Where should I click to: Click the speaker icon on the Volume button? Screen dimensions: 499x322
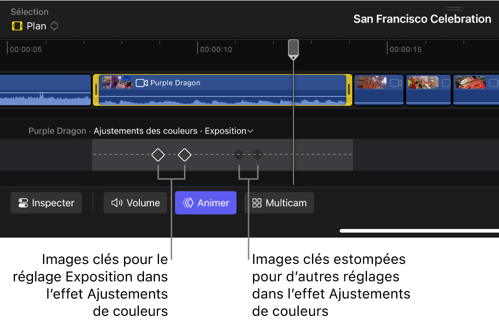pos(116,202)
